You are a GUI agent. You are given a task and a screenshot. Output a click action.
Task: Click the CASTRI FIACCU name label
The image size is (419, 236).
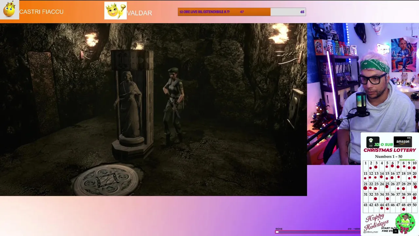tap(41, 12)
